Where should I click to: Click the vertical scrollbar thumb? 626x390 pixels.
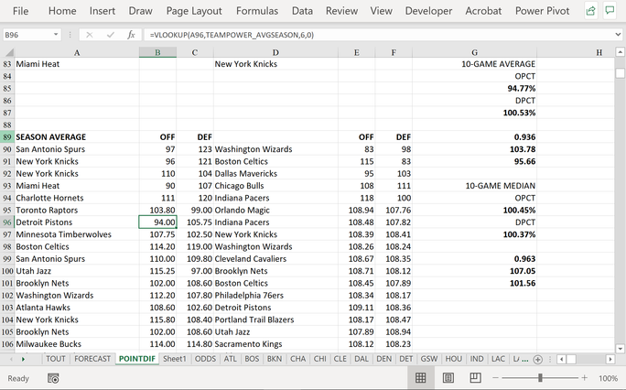pos(620,73)
